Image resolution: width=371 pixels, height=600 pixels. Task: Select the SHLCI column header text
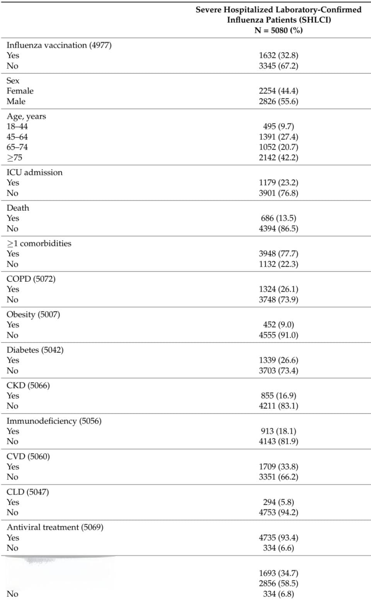[278, 20]
